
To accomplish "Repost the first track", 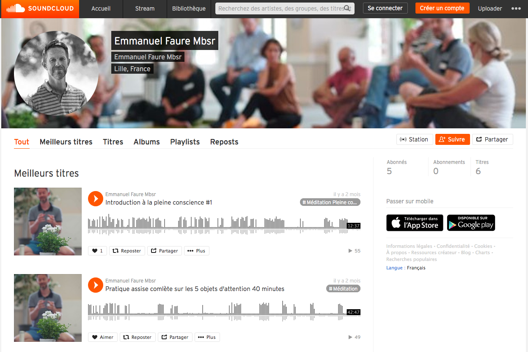I will (127, 251).
